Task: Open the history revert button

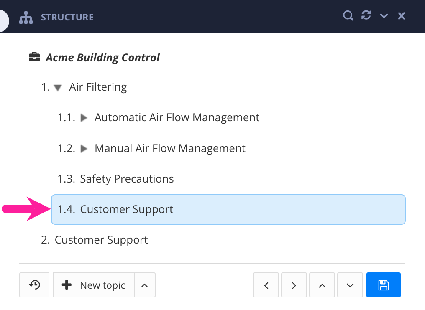Action: click(x=34, y=285)
